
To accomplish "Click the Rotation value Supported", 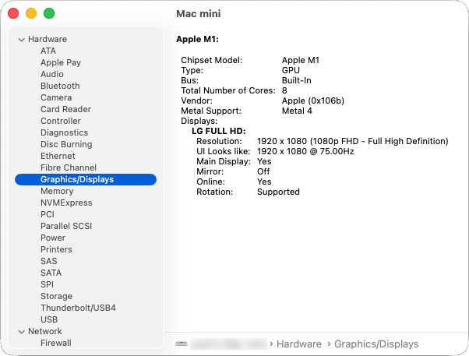I will point(278,192).
